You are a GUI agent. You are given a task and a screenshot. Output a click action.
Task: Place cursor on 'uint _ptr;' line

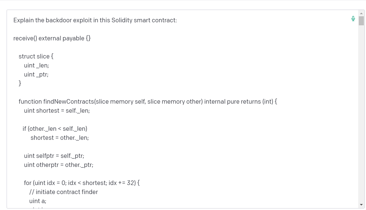36,74
